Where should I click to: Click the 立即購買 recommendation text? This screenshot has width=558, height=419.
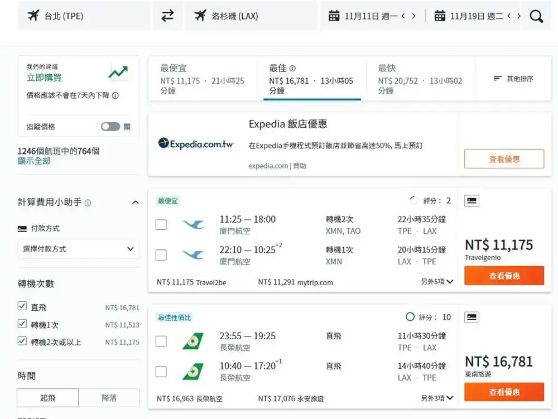tap(44, 78)
